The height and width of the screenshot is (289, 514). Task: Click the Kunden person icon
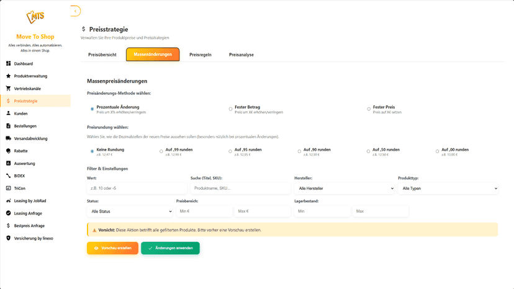tap(8, 113)
